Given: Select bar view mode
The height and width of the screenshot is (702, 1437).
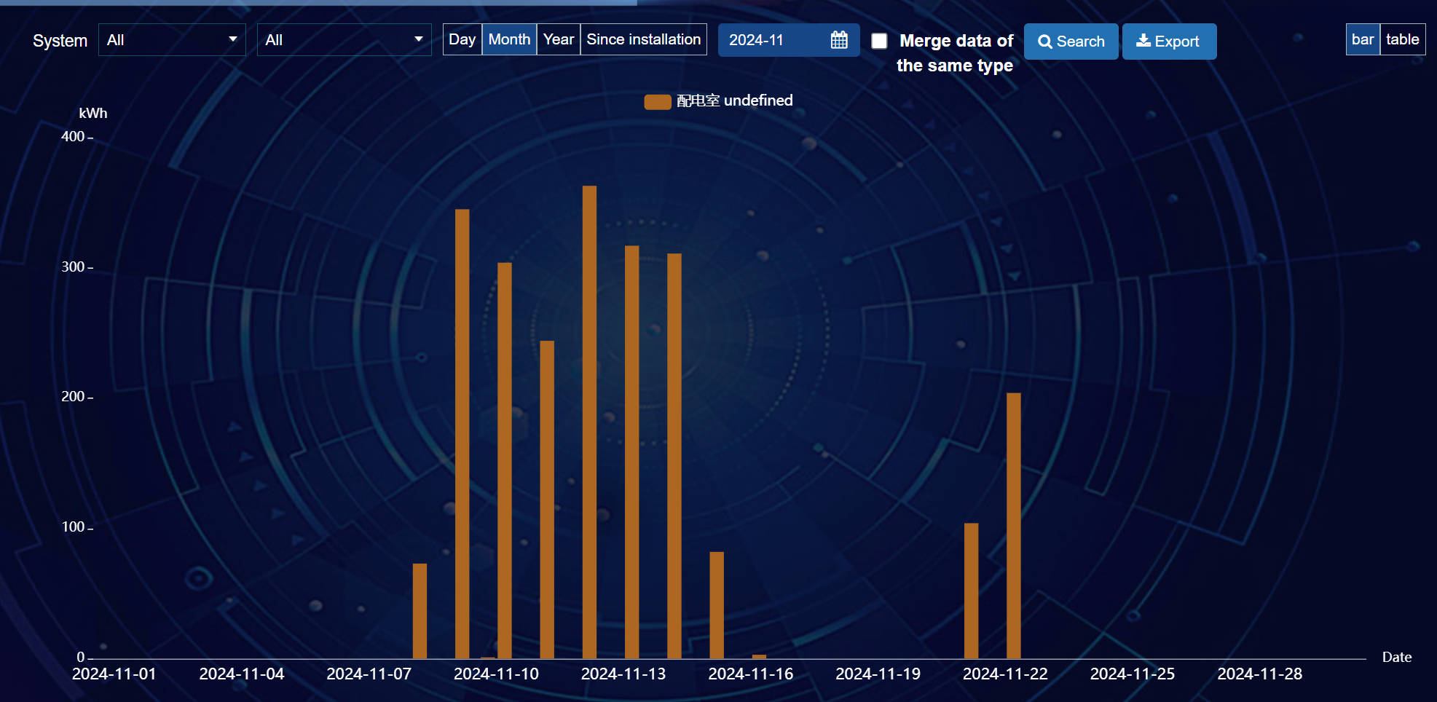Looking at the screenshot, I should click(x=1363, y=39).
